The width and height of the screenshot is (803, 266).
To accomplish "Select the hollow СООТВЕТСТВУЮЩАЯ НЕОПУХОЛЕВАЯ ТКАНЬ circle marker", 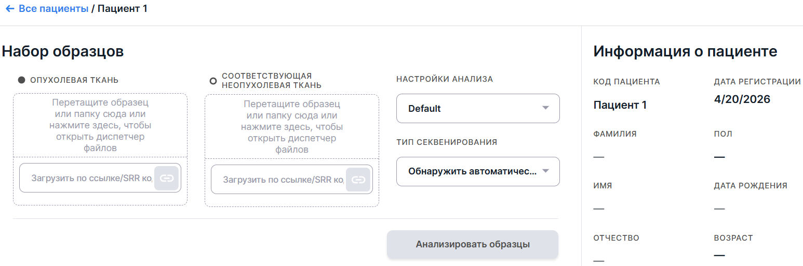I will tap(213, 81).
